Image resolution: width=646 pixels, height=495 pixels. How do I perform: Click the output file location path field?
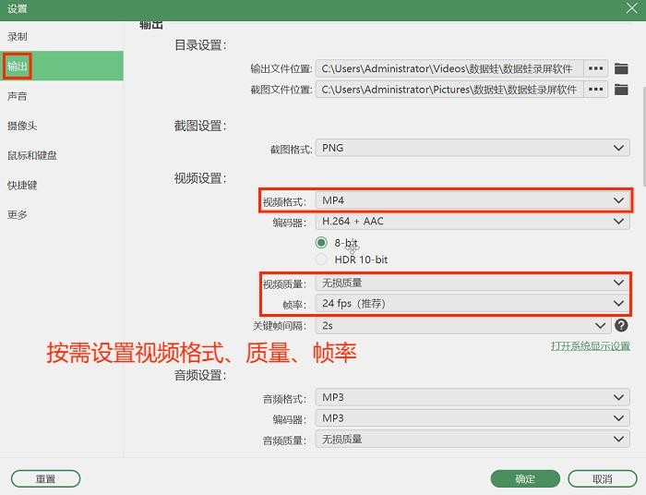(449, 68)
